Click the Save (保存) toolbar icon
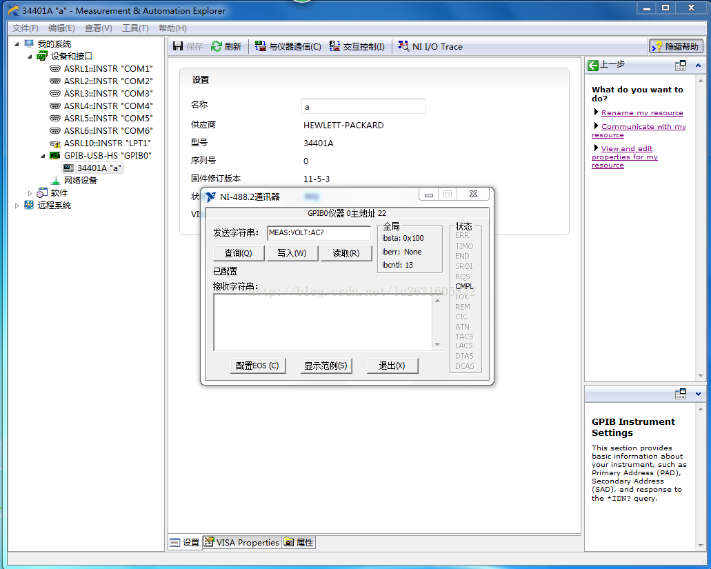This screenshot has height=569, width=711. coord(178,46)
